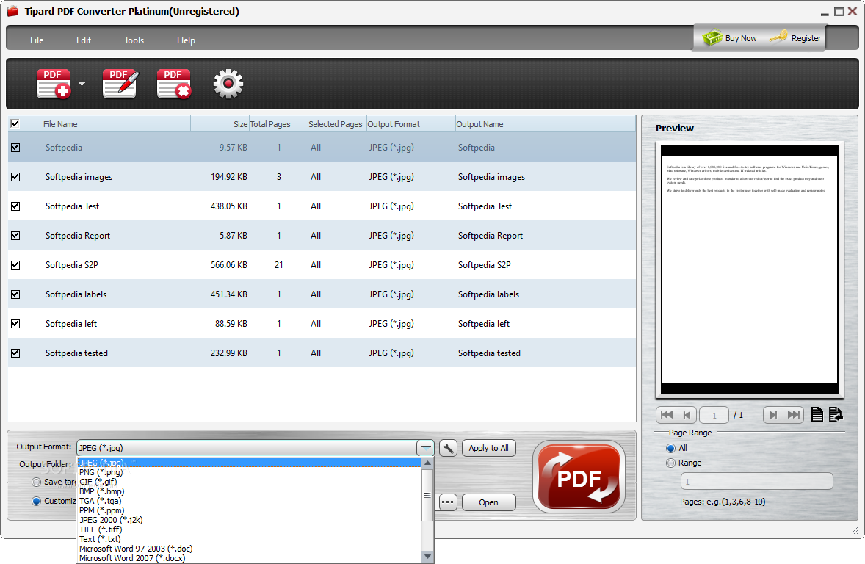Click the Register key icon

point(778,37)
